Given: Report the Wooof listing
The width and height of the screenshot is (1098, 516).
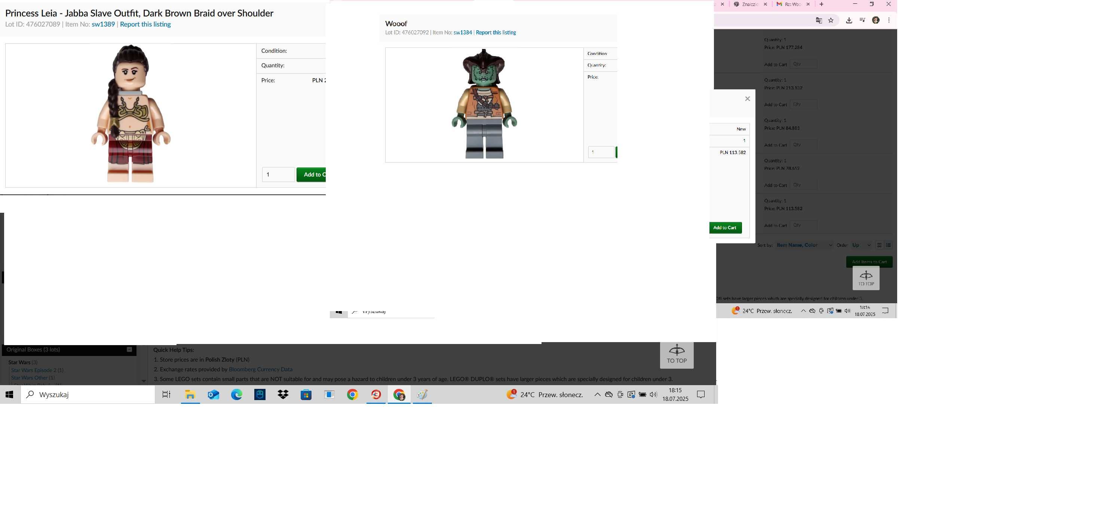Looking at the screenshot, I should pos(496,33).
